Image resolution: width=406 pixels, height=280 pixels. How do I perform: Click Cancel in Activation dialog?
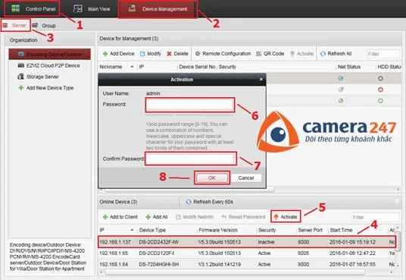[246, 178]
